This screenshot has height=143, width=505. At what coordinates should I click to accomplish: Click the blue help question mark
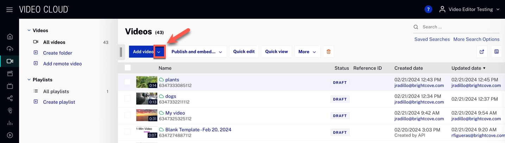428,10
